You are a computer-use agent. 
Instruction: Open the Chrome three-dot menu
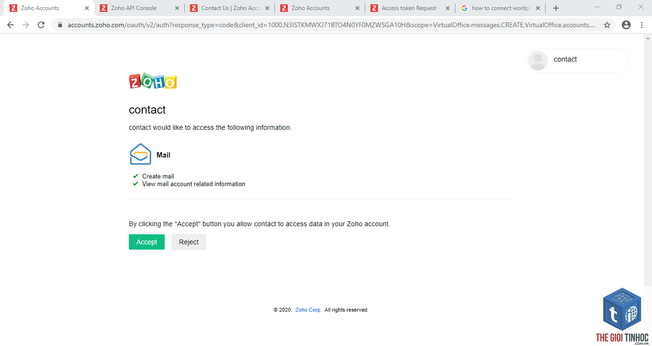click(x=641, y=25)
